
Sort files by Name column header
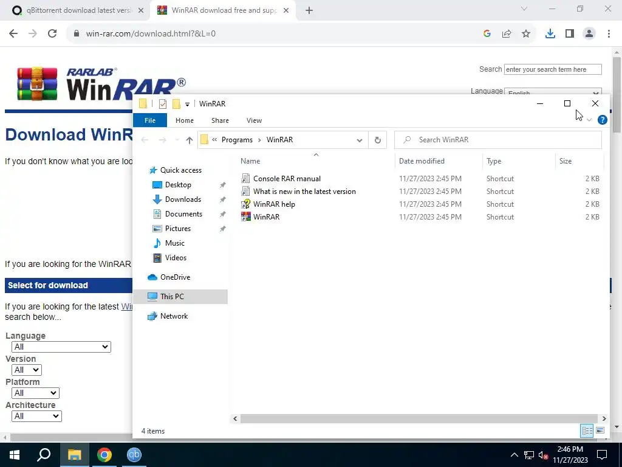click(x=250, y=161)
